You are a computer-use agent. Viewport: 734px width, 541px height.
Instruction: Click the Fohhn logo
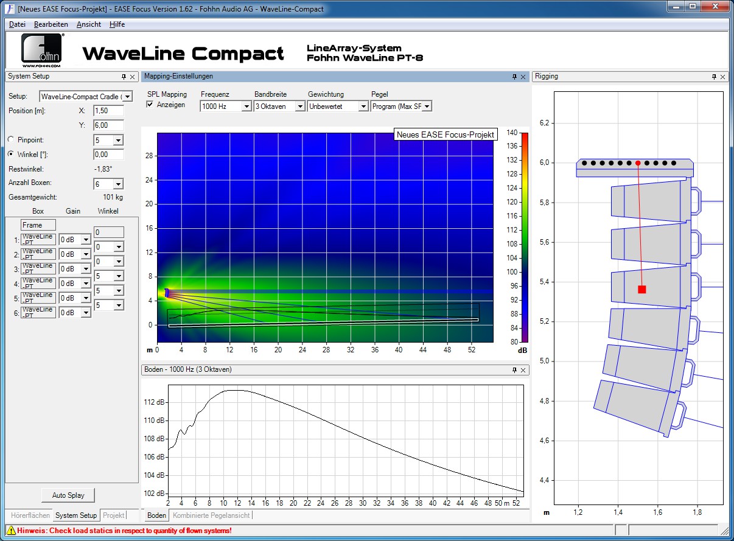42,51
